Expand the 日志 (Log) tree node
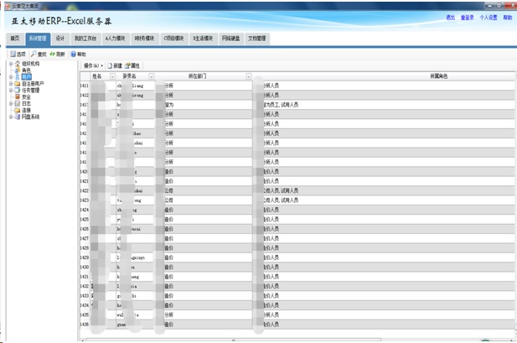Image resolution: width=517 pixels, height=343 pixels. click(x=10, y=103)
